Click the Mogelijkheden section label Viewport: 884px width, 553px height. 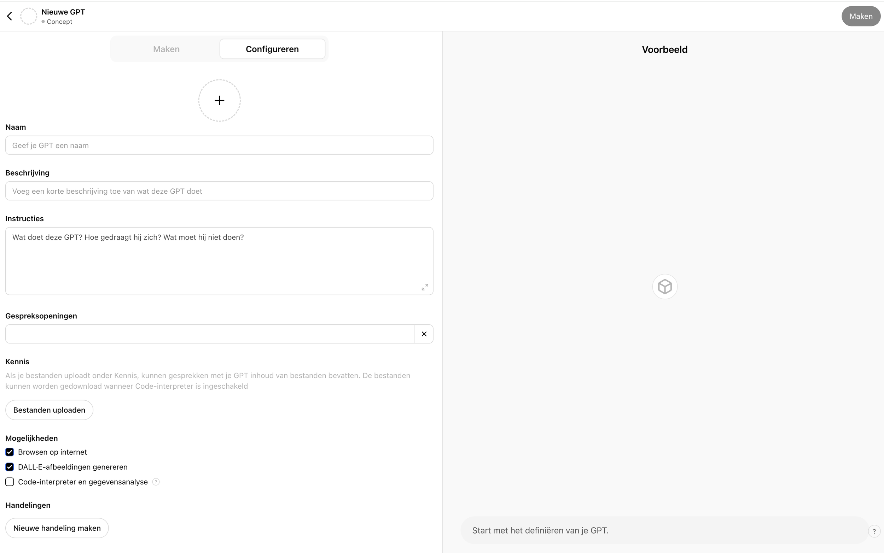click(x=31, y=438)
